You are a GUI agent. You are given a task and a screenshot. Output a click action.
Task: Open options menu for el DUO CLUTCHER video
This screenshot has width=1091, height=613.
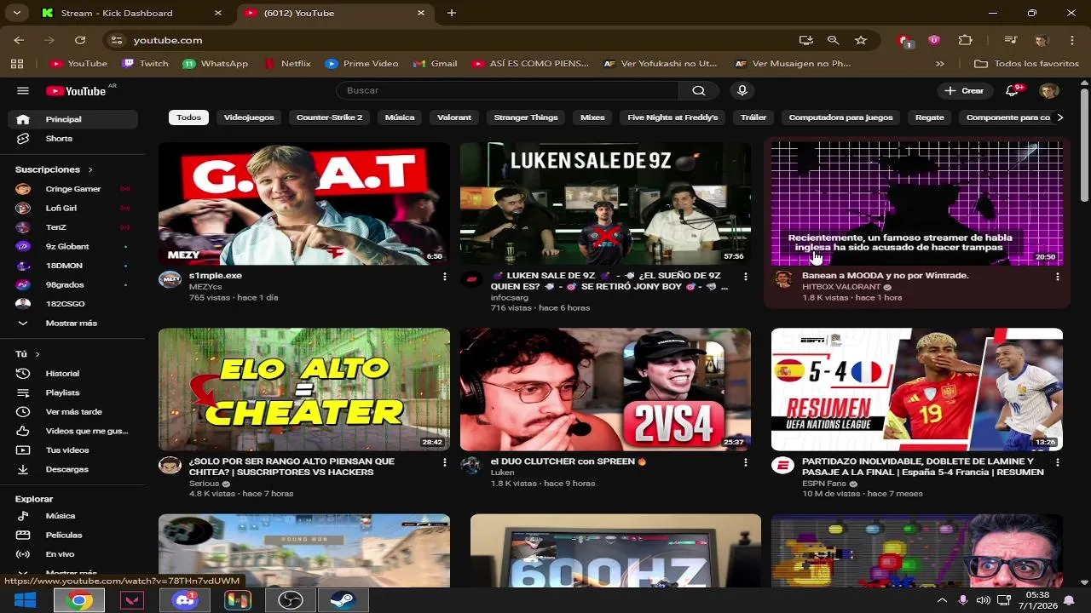tap(746, 462)
